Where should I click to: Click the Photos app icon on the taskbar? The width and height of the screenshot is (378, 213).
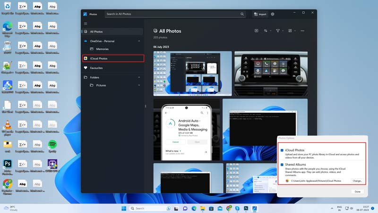(x=255, y=208)
